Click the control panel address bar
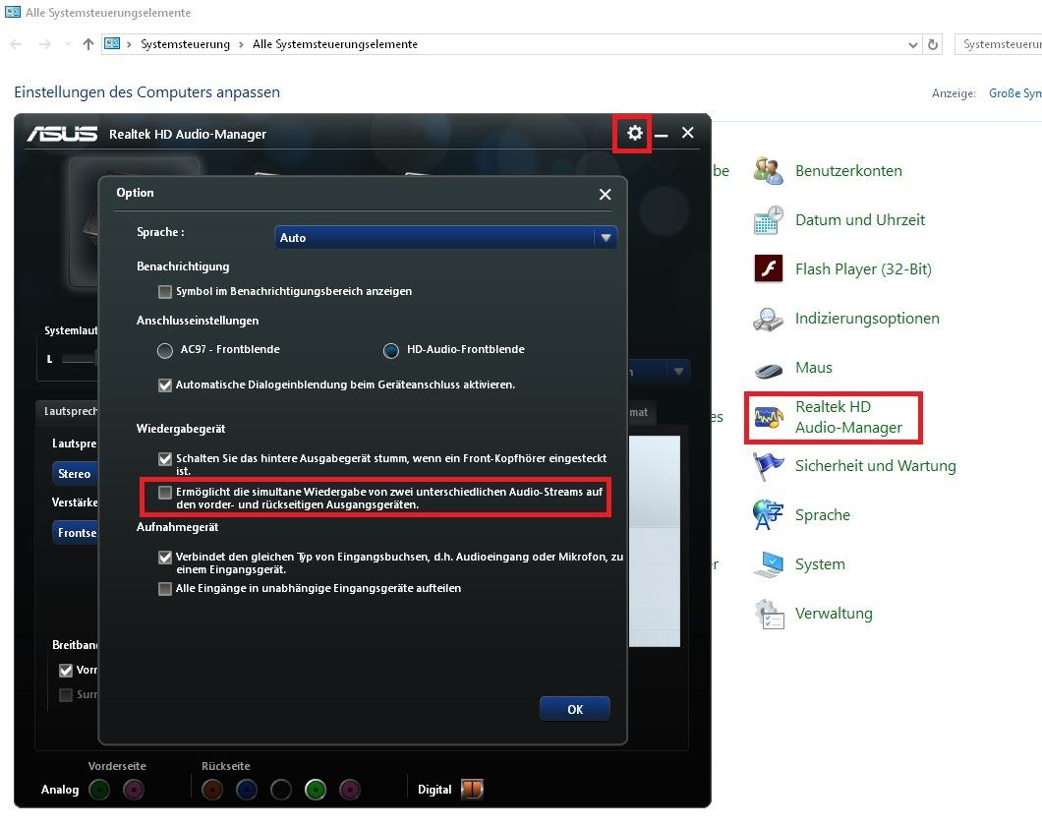 [512, 44]
